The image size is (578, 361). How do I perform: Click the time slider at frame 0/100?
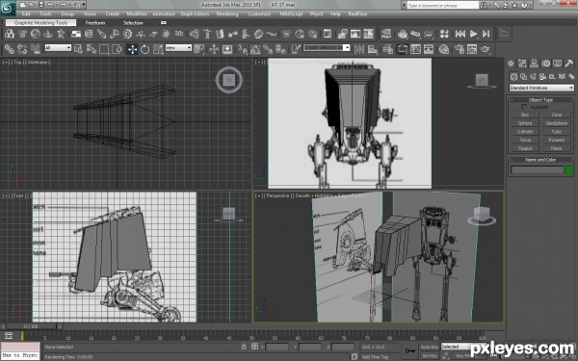[32, 326]
